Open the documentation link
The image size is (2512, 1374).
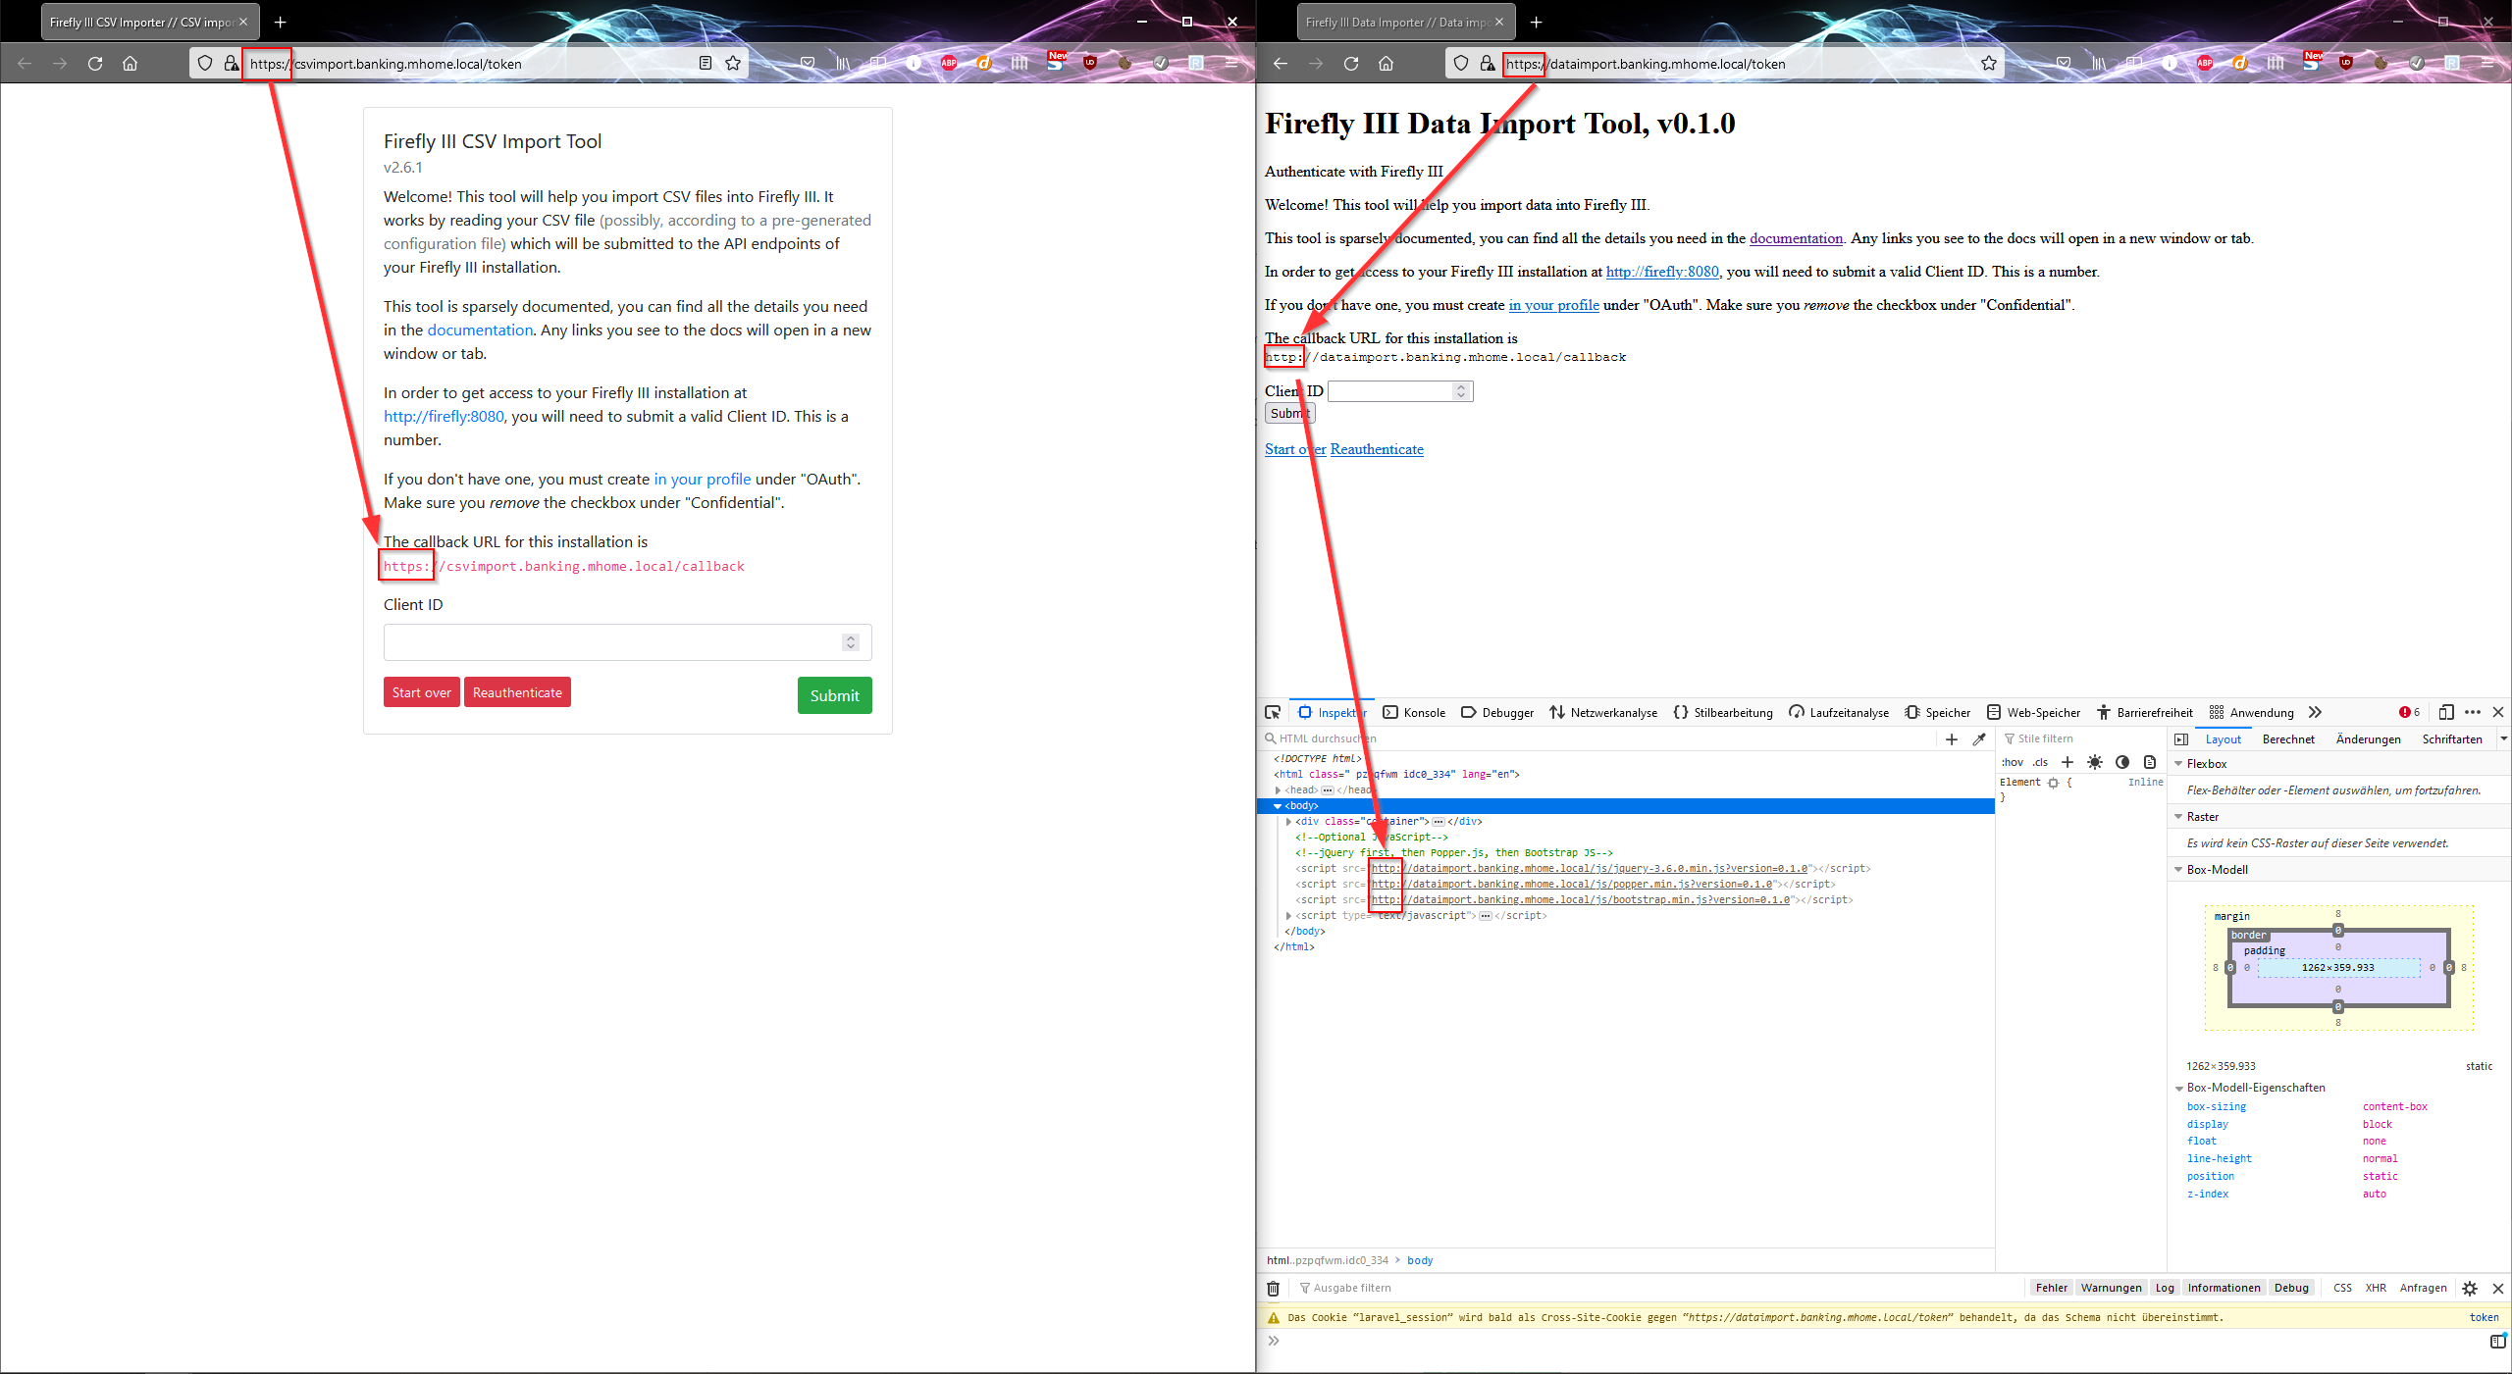pyautogui.click(x=479, y=330)
